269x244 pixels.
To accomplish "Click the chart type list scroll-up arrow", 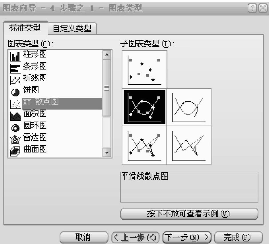I will pos(107,55).
